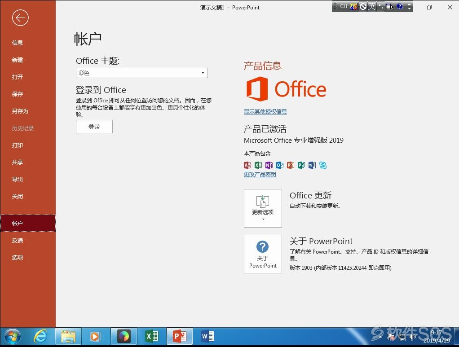Click the OneNote icon under 本产品包含
The height and width of the screenshot is (347, 459).
269,165
